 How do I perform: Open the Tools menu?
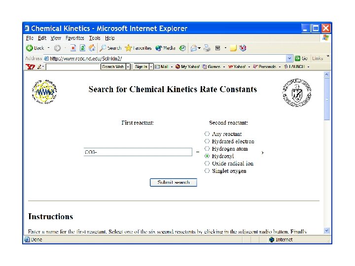[95, 38]
